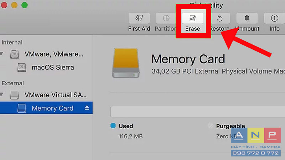Unmount the selected volume via toolbar
Image resolution: width=285 pixels, height=160 pixels.
(247, 18)
